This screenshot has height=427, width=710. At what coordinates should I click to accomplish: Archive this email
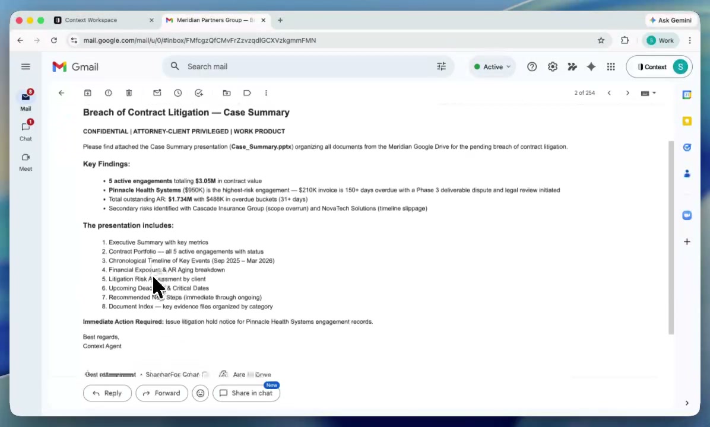pyautogui.click(x=88, y=93)
